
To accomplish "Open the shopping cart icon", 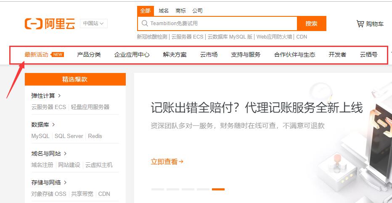I will click(360, 24).
